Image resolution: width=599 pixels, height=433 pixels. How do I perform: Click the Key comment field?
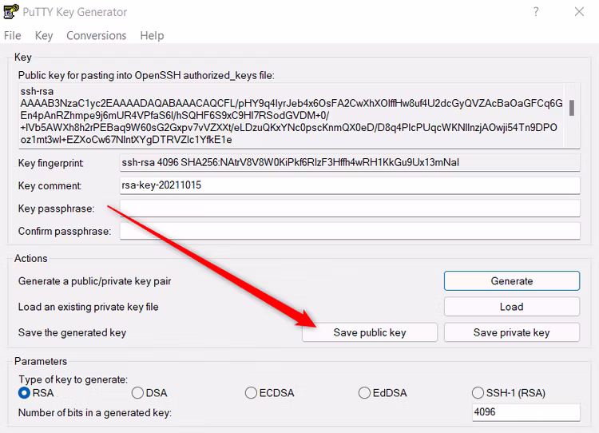point(349,185)
